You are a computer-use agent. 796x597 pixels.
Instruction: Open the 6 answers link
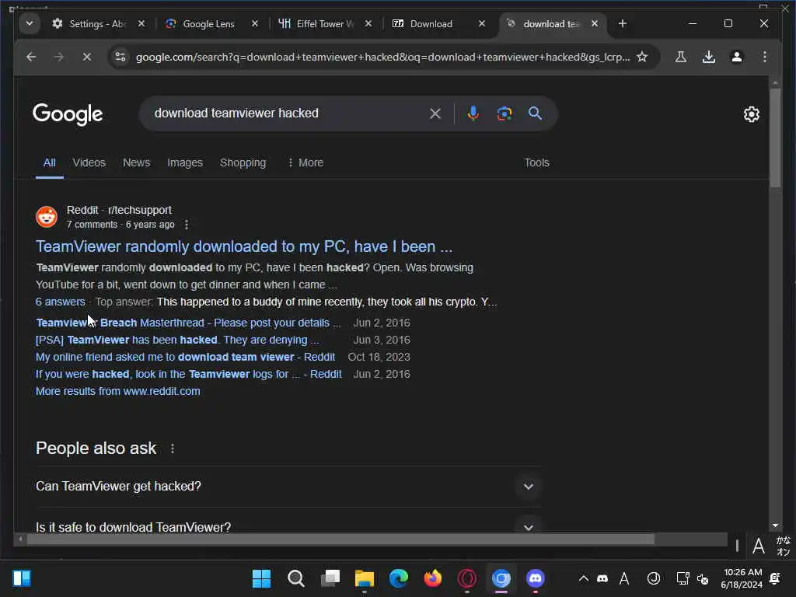[61, 302]
